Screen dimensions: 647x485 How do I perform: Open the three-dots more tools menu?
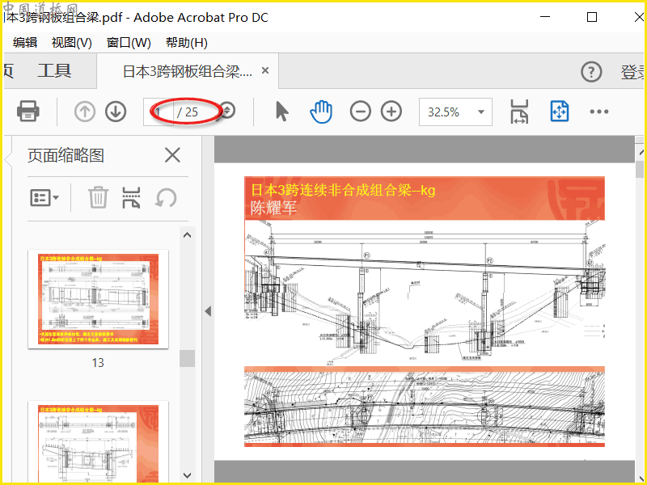598,112
